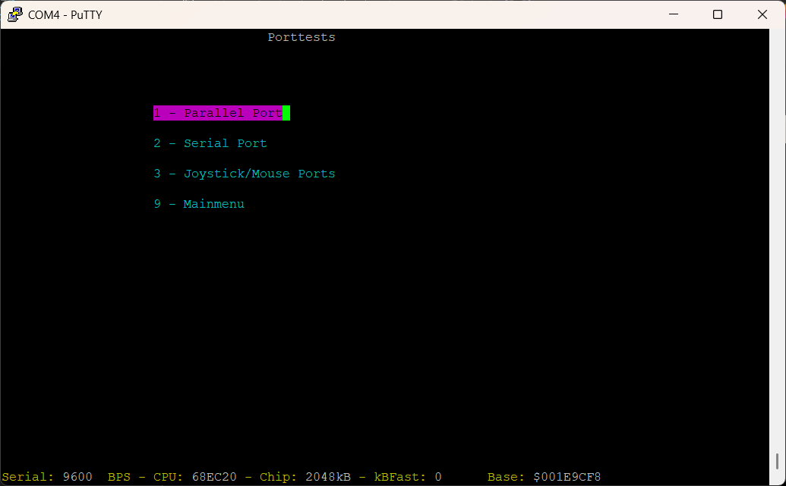Return via the '9 - Mainmenu' entry
The image size is (786, 486).
pos(198,204)
